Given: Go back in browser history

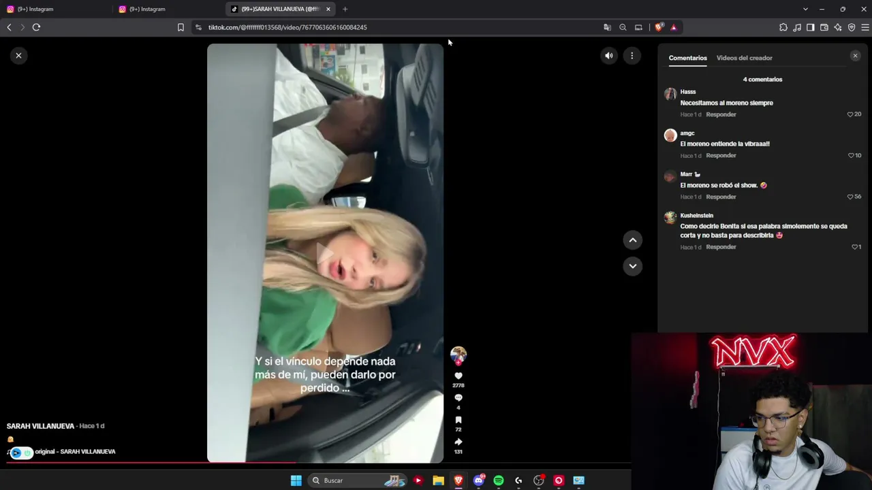Looking at the screenshot, I should tap(9, 27).
